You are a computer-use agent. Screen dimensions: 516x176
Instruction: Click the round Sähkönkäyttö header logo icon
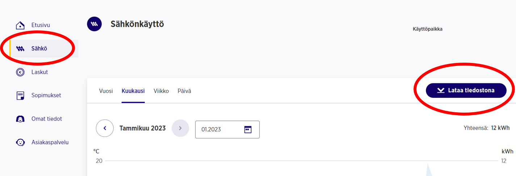click(x=95, y=24)
